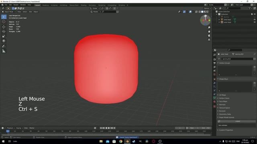The image size is (257, 144).
Task: Open Material properties tab
Action: coord(214,102)
